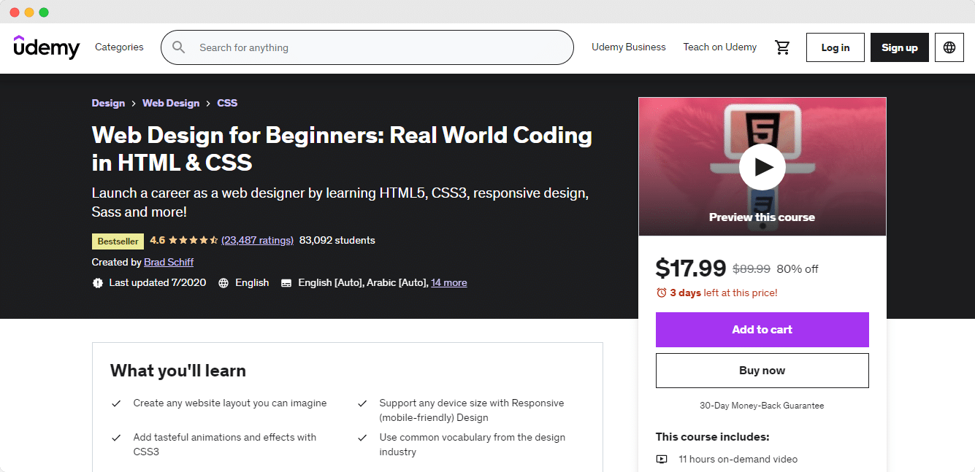Image resolution: width=975 pixels, height=472 pixels.
Task: Open Teach on Udemy
Action: pyautogui.click(x=720, y=47)
